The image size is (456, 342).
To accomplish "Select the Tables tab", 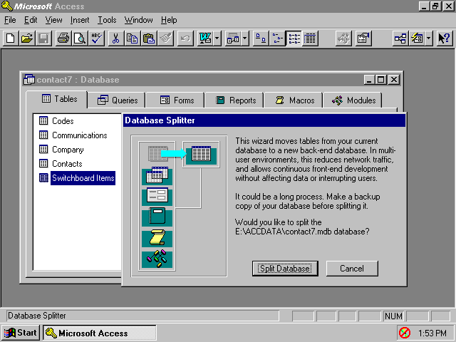I will 57,99.
